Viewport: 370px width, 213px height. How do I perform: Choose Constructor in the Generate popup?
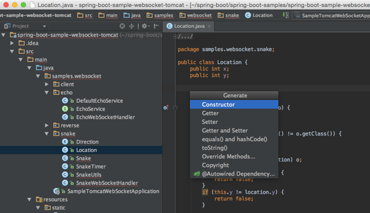coord(234,105)
